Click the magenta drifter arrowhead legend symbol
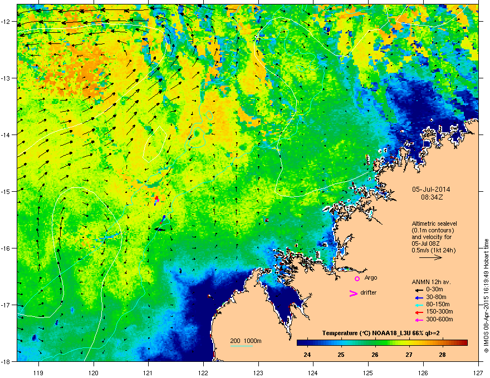 [353, 293]
